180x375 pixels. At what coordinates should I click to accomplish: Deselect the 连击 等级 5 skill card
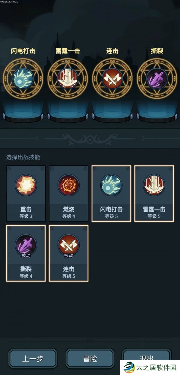69,253
